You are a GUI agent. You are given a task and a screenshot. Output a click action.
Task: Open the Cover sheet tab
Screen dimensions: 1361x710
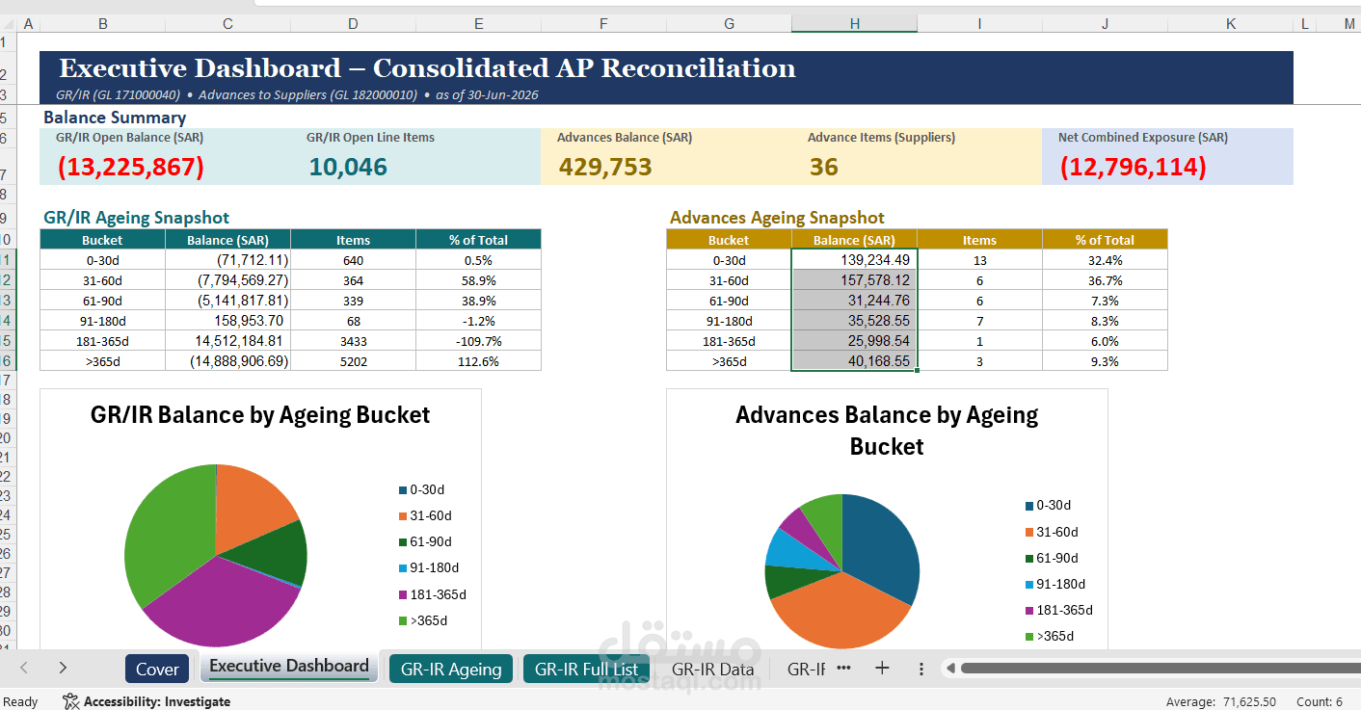point(157,669)
